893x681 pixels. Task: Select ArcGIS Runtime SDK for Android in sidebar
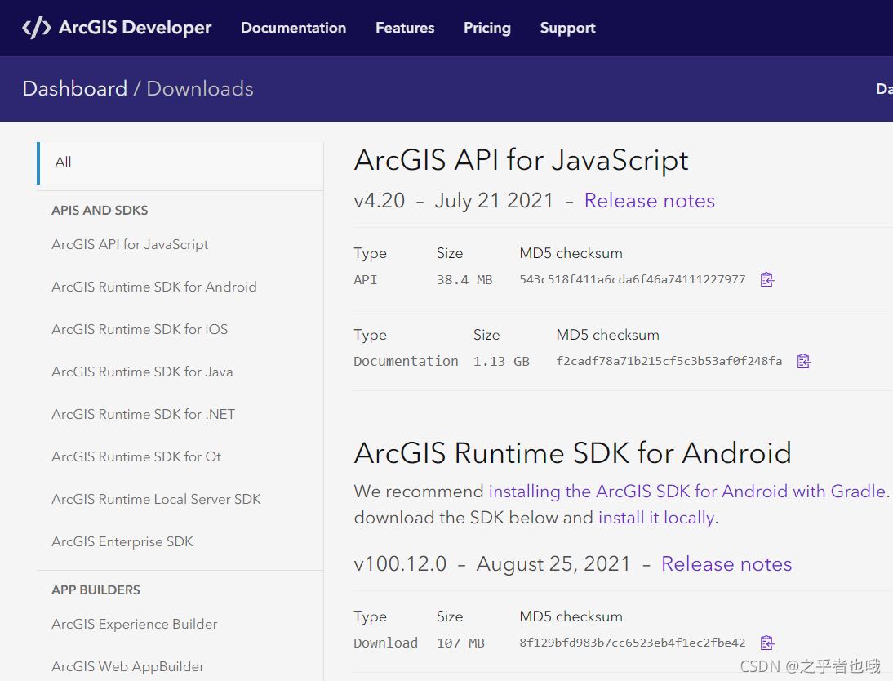(x=153, y=287)
